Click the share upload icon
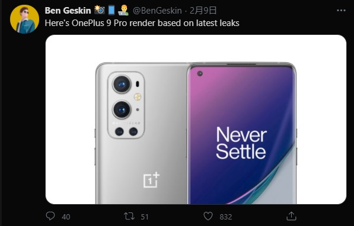The width and height of the screenshot is (354, 226). tap(291, 216)
